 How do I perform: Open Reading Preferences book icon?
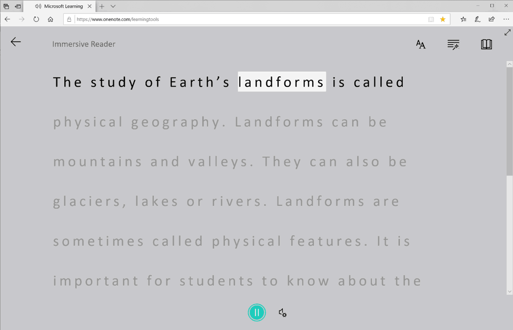pyautogui.click(x=486, y=44)
